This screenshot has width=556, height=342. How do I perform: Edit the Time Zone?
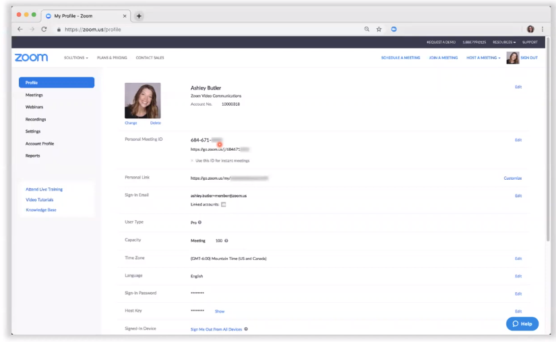click(x=518, y=259)
